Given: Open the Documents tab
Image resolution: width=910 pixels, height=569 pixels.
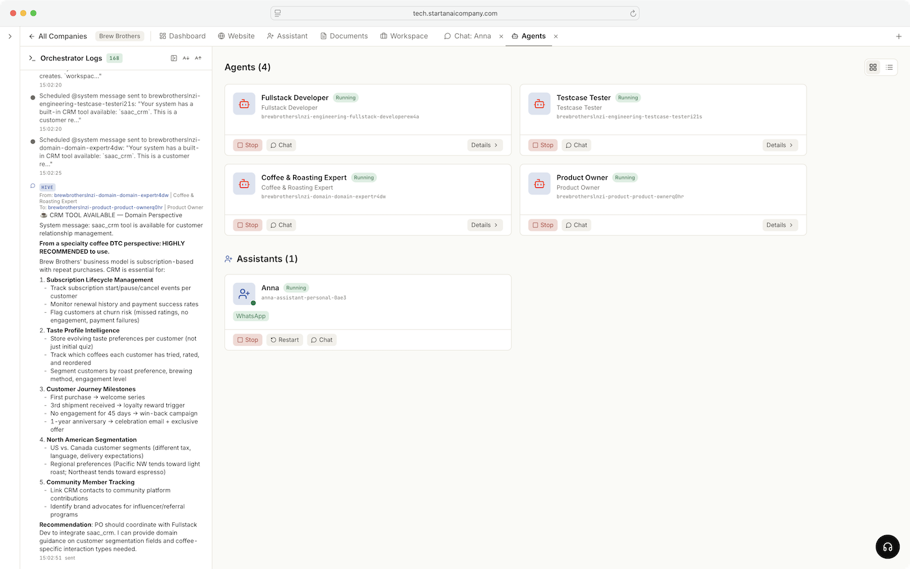Looking at the screenshot, I should pyautogui.click(x=344, y=36).
